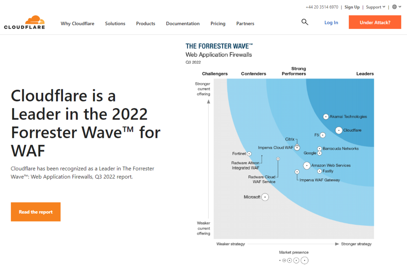Click the main headline about Forrester Wave
Viewport: 407px width, 269px height.
click(85, 123)
